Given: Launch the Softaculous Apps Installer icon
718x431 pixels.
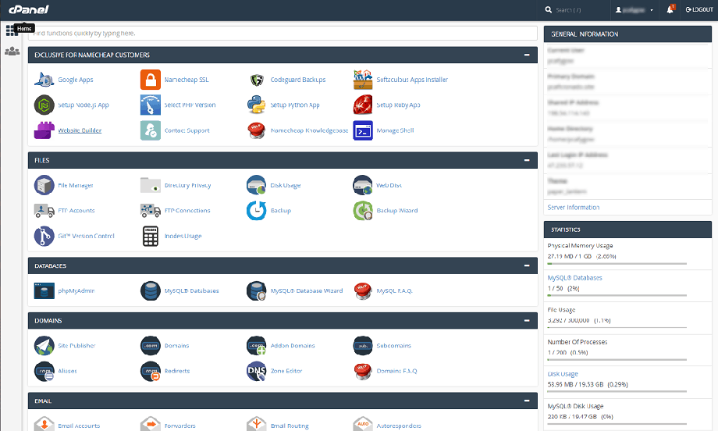Looking at the screenshot, I should (363, 80).
